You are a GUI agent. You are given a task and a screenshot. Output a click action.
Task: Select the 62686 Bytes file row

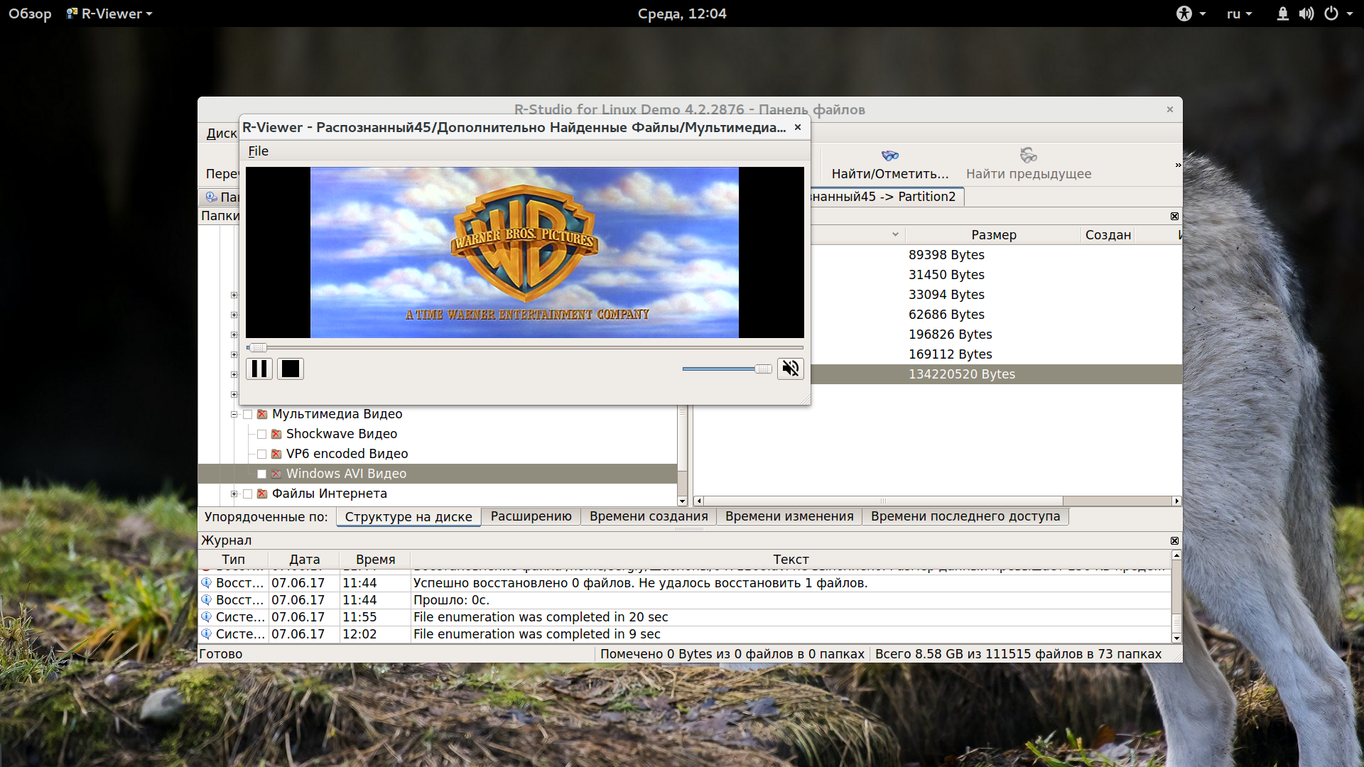pyautogui.click(x=996, y=315)
